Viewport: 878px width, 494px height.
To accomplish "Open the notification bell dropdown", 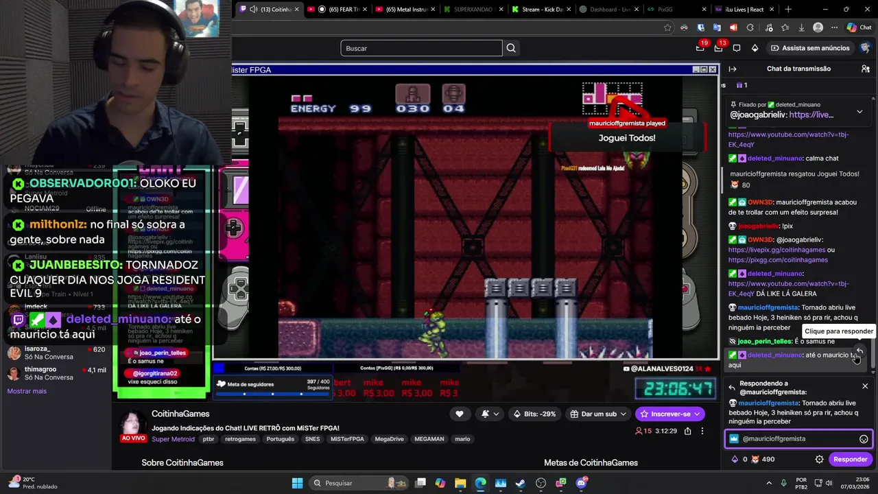I will [490, 414].
